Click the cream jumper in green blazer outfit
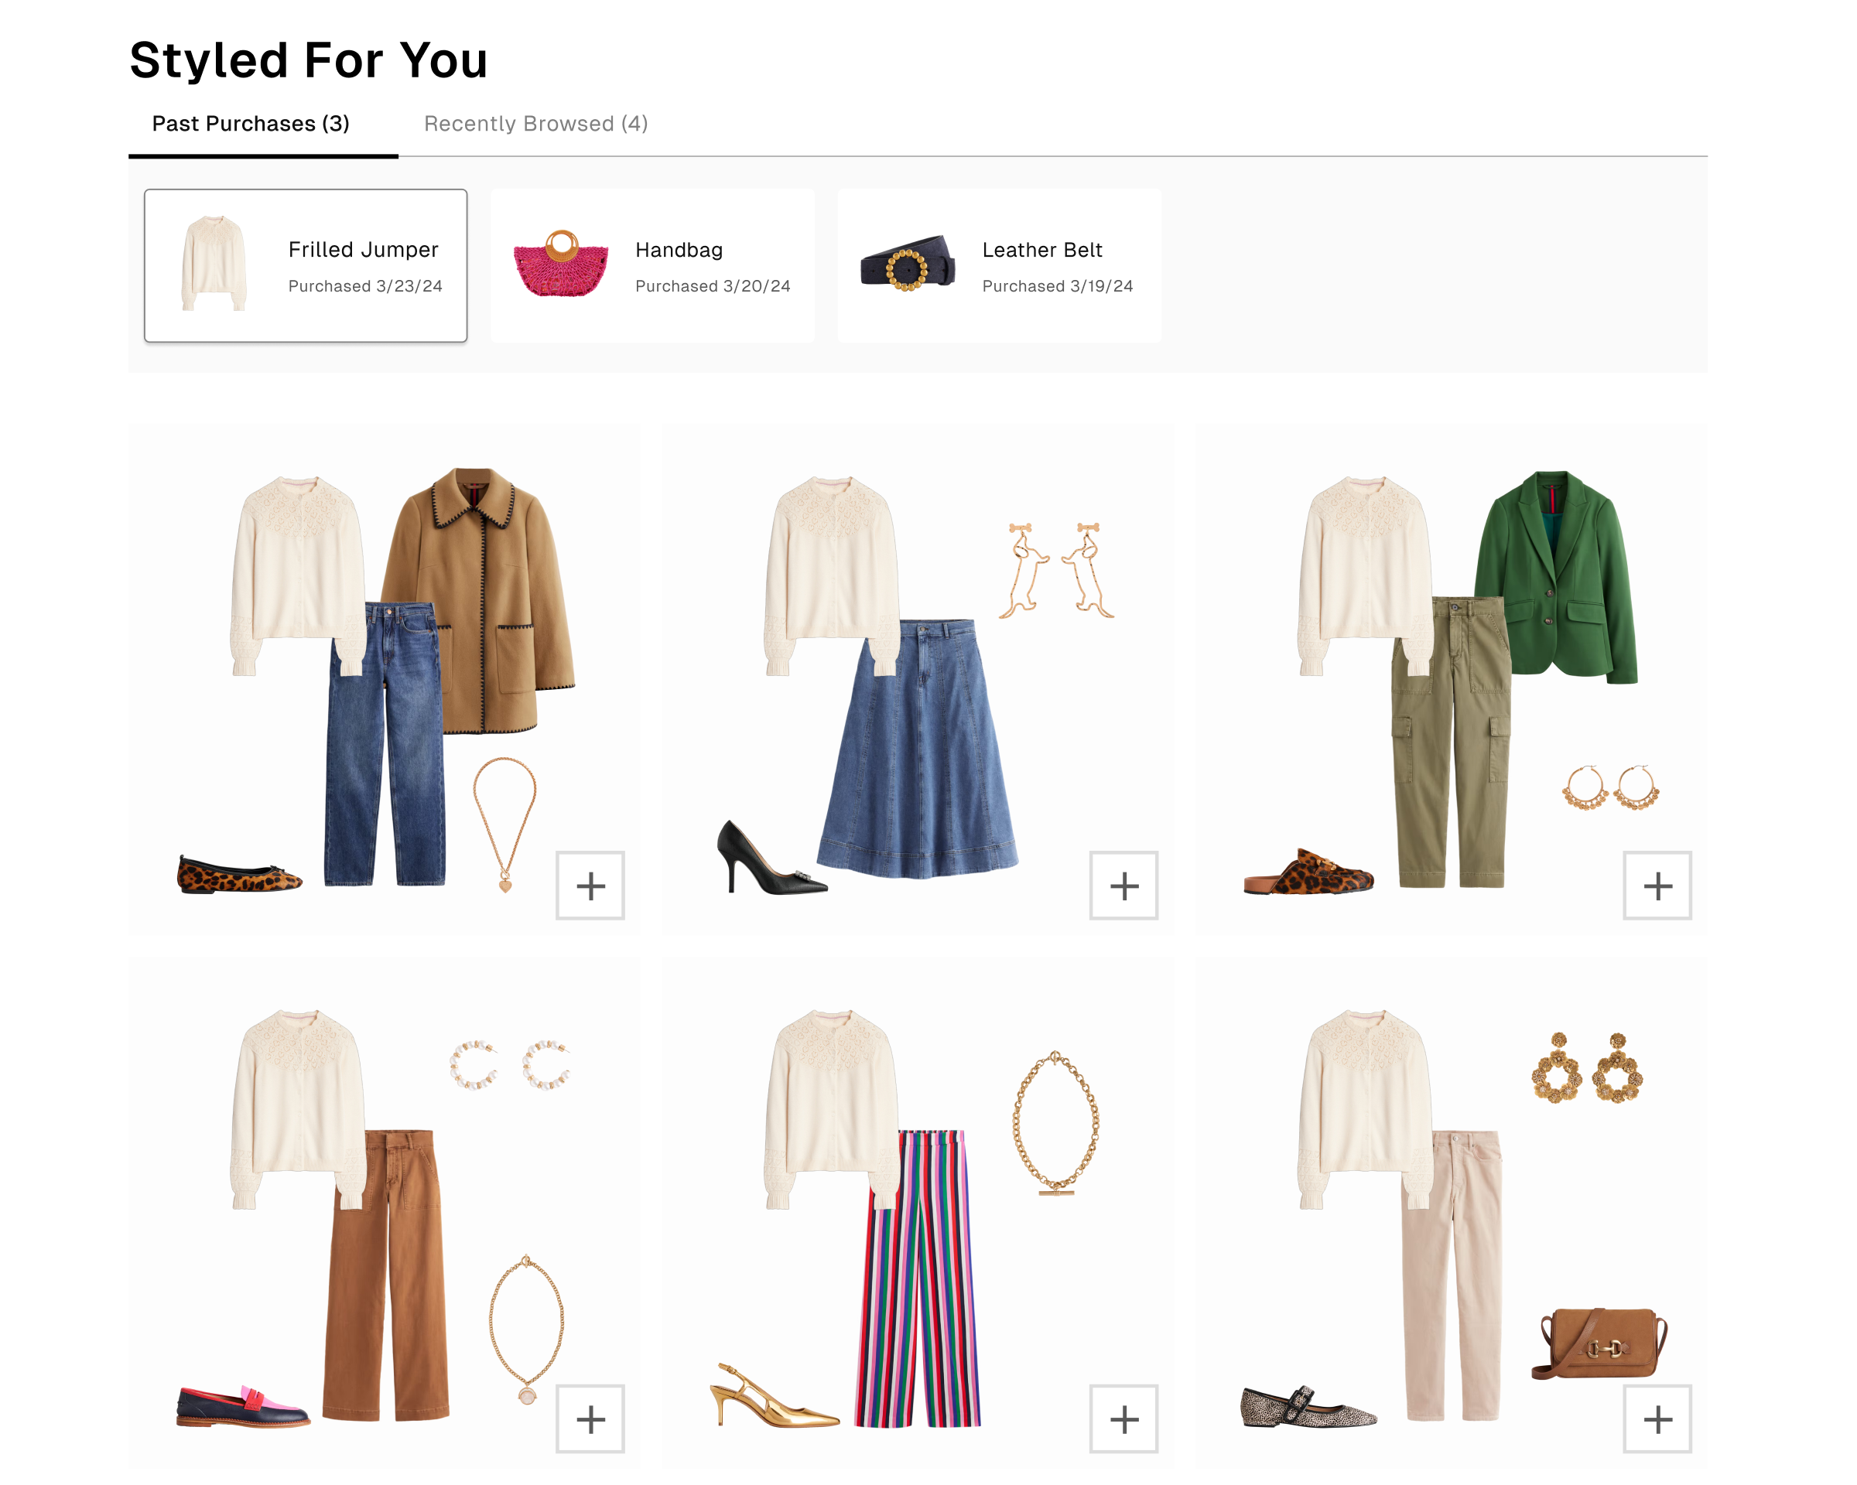 pyautogui.click(x=1364, y=575)
